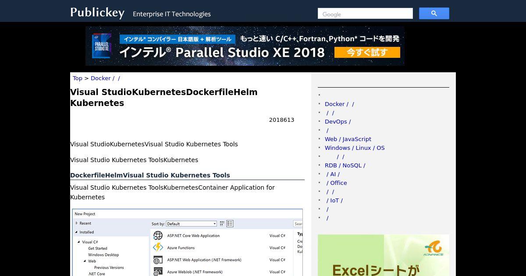526x276 pixels.
Task: Click the Intel Parallel Studio XE 2018 banner
Action: point(245,46)
